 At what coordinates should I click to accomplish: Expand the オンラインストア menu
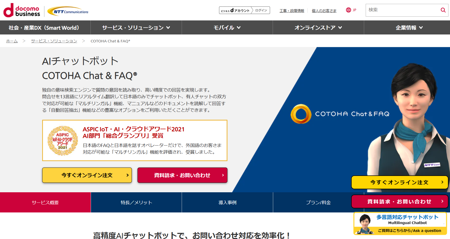(318, 28)
